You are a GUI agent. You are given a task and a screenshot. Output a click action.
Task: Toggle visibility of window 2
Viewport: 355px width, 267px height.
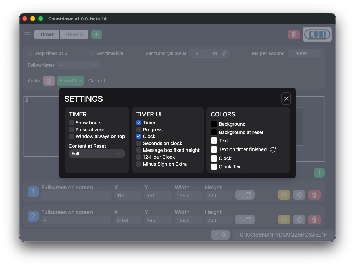(284, 220)
